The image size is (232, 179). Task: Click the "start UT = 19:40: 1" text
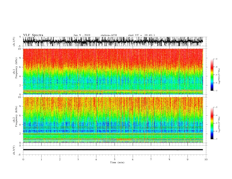pyautogui.click(x=141, y=35)
